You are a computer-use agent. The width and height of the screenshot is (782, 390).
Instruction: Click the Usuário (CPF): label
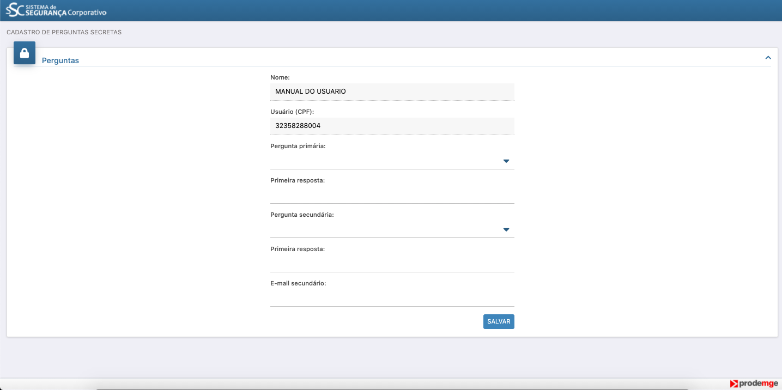pyautogui.click(x=293, y=112)
